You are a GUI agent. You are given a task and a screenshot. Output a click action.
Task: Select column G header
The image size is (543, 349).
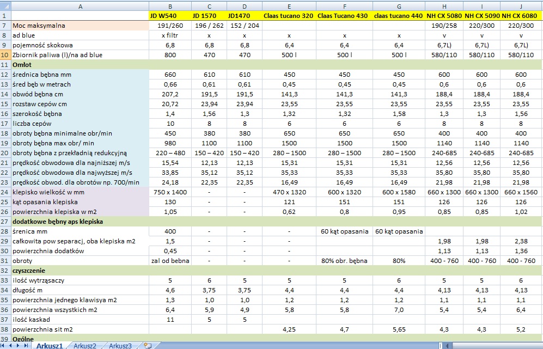click(399, 6)
